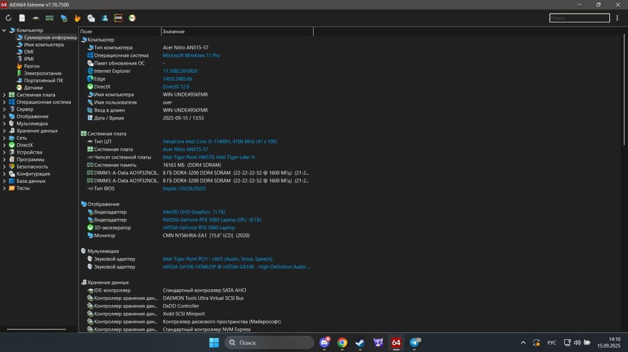This screenshot has width=628, height=352.
Task: Expand the Хранение данных tree node
Action: coord(4,131)
